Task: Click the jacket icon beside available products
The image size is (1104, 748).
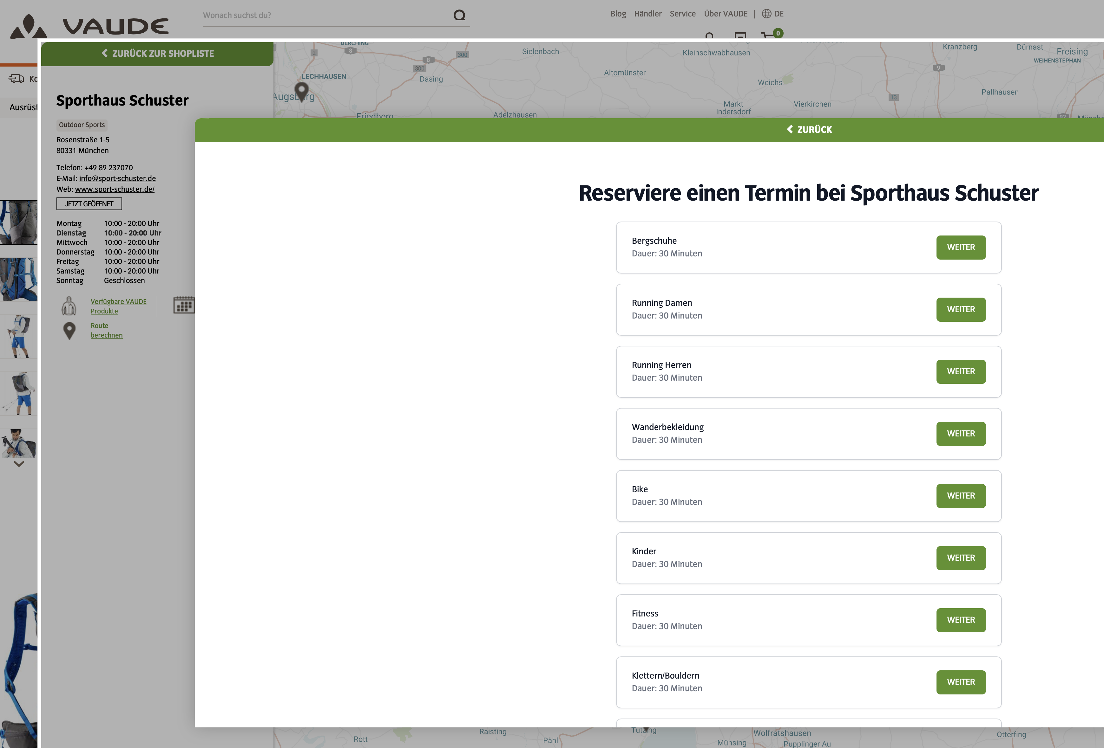Action: click(x=69, y=306)
